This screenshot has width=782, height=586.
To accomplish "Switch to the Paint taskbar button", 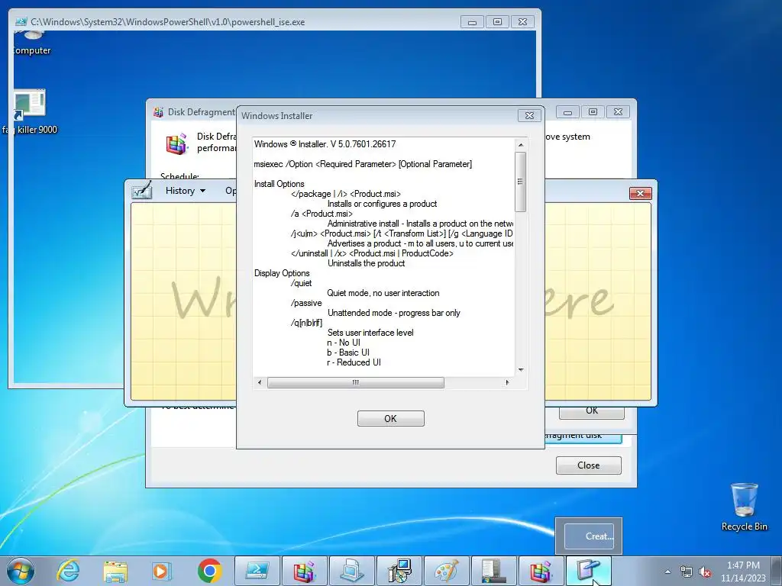I will pyautogui.click(x=447, y=571).
